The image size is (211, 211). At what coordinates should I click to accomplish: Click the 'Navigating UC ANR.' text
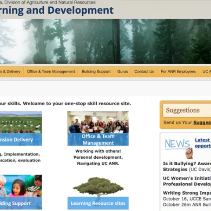[98, 164]
